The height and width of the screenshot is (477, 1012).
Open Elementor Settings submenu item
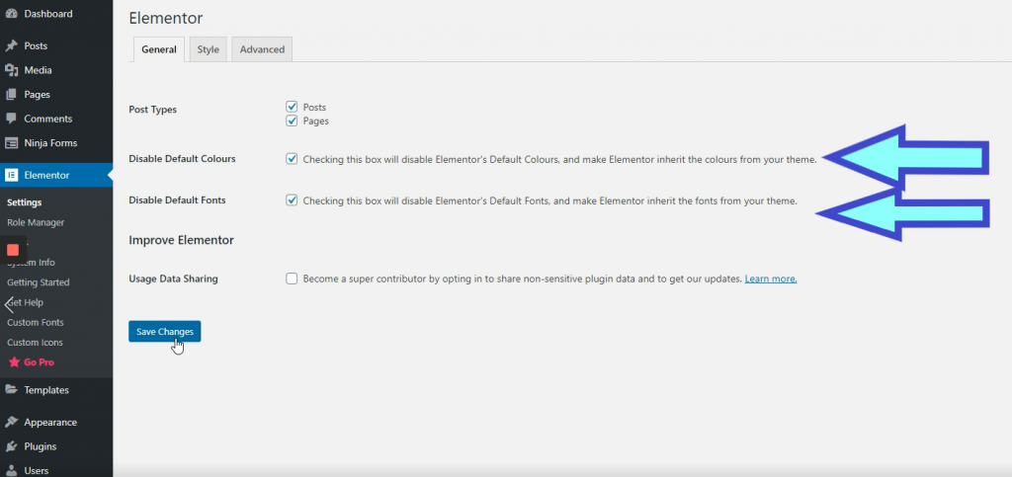pos(25,202)
